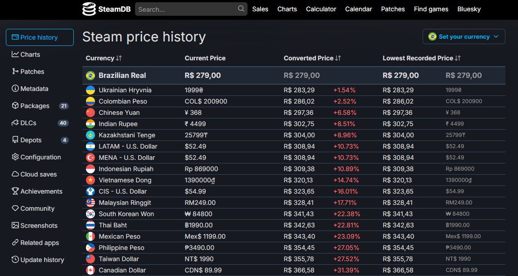Open Calculator in the top navigation

point(321,9)
